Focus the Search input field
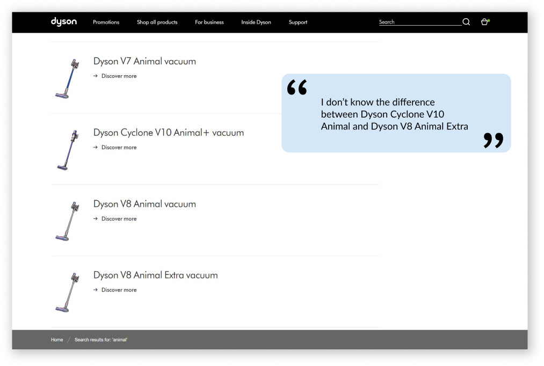Screen dimensions: 544x366 (420, 22)
